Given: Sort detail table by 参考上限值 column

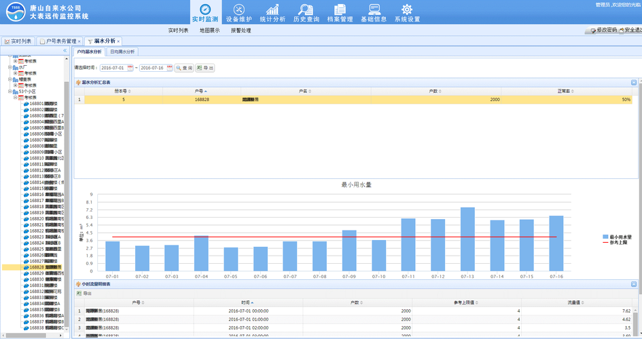Looking at the screenshot, I should (x=466, y=302).
